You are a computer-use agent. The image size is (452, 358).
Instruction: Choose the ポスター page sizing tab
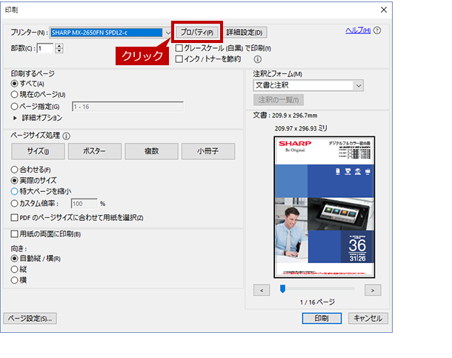[95, 151]
